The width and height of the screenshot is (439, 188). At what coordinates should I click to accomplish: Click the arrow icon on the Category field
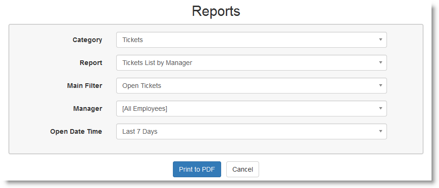(x=380, y=40)
